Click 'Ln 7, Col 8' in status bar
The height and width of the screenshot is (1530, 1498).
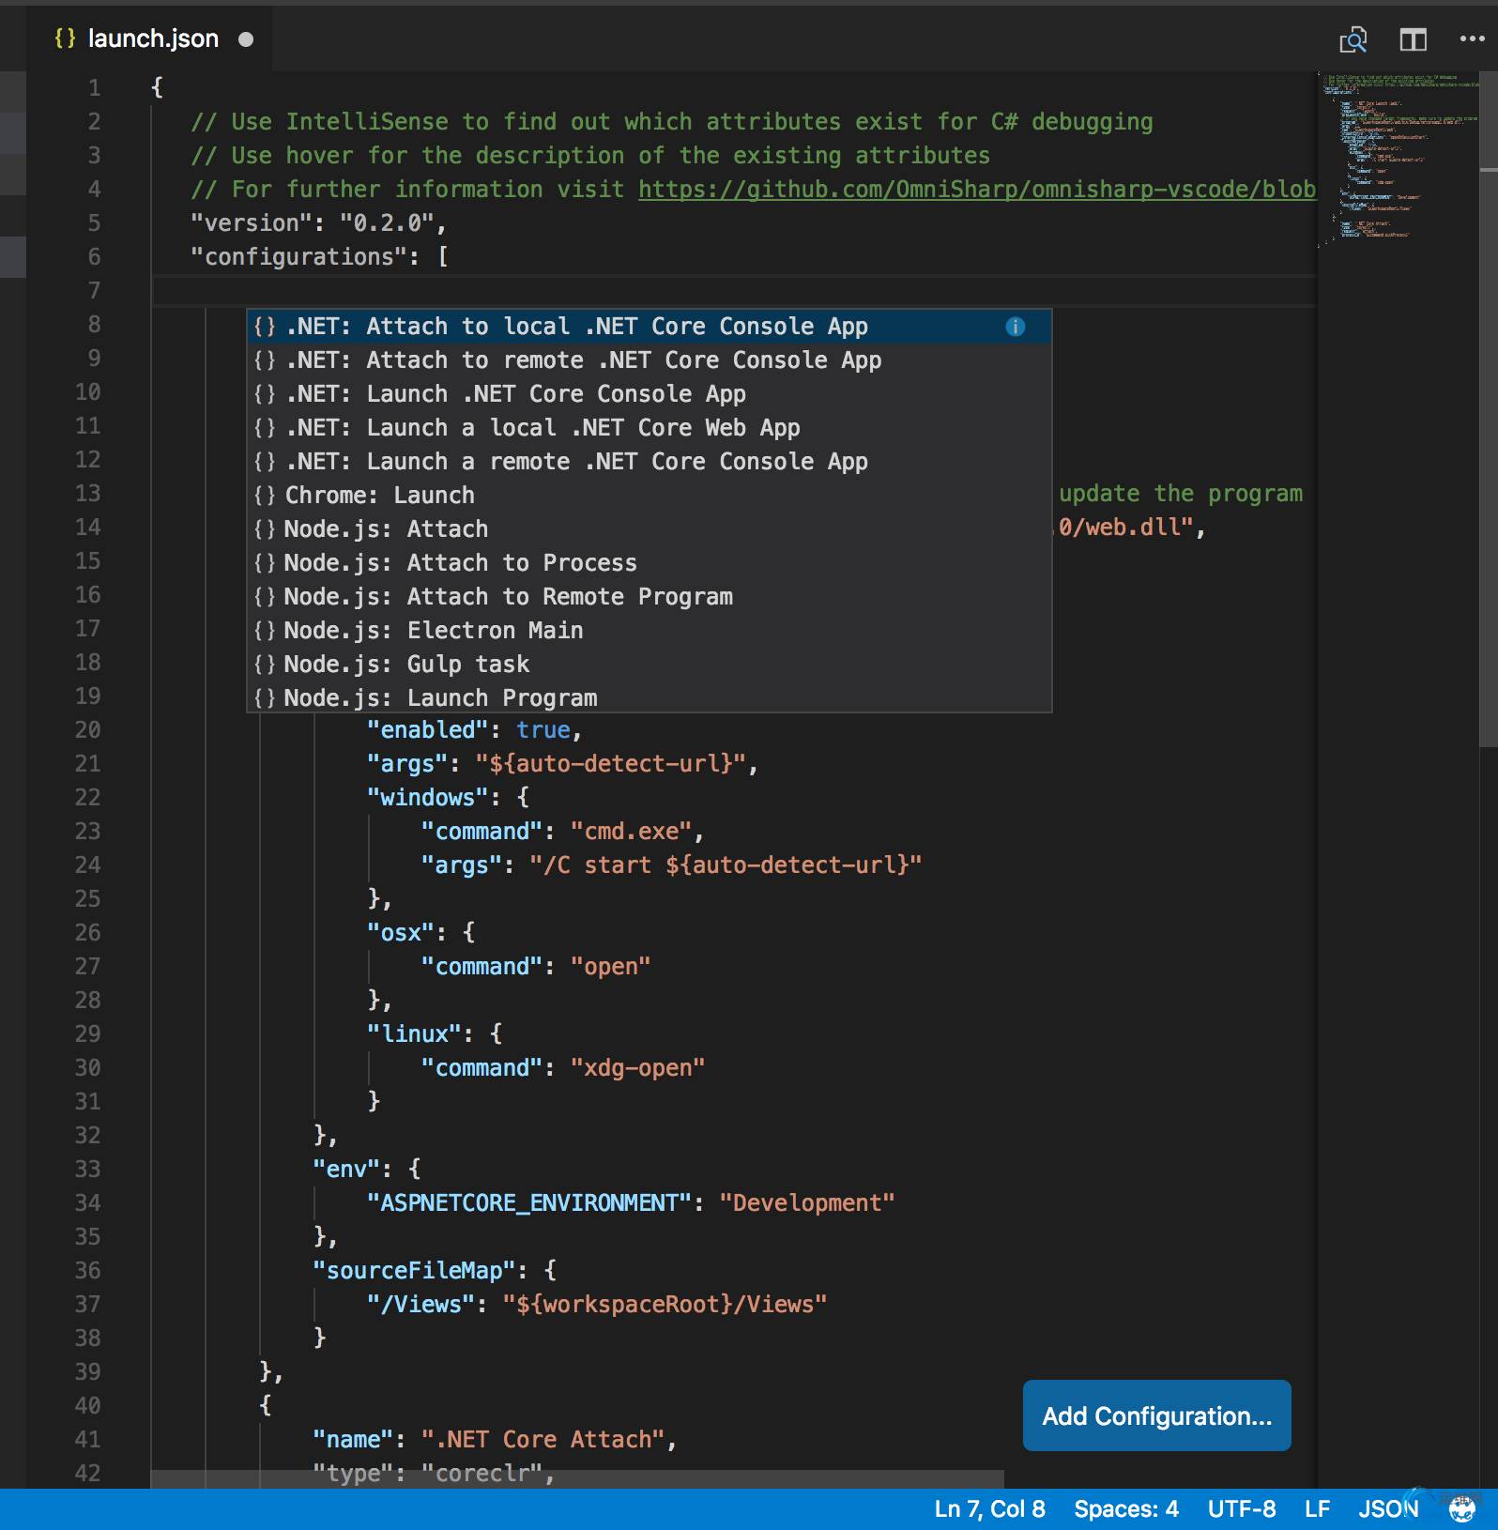pyautogui.click(x=989, y=1509)
